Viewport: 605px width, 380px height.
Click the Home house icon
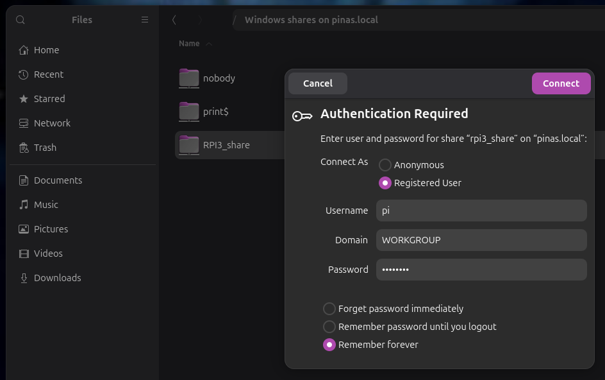click(24, 50)
